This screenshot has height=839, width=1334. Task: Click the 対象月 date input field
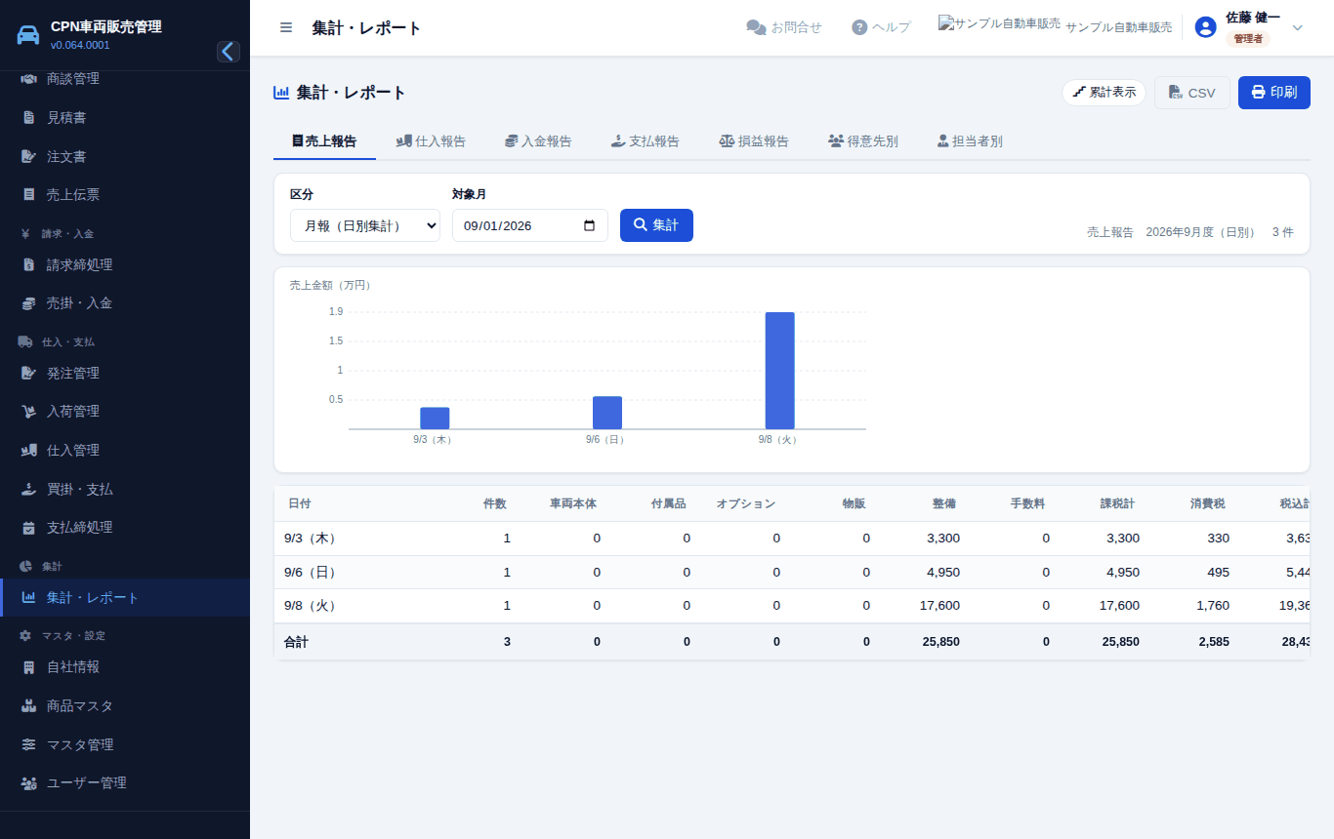pyautogui.click(x=530, y=225)
